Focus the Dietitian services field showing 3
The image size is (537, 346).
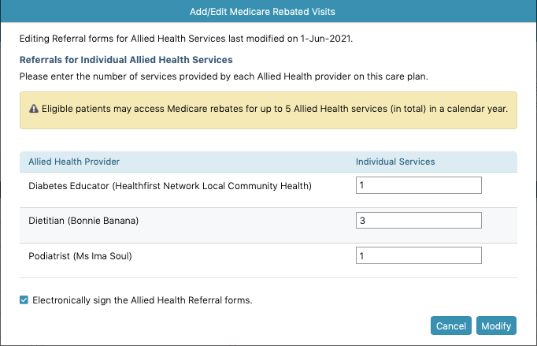click(419, 221)
